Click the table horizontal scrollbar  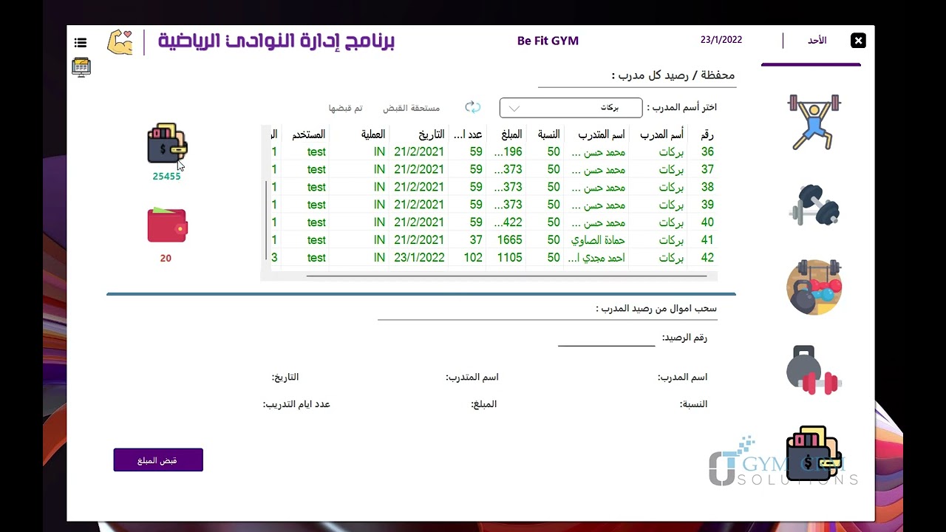pyautogui.click(x=506, y=276)
